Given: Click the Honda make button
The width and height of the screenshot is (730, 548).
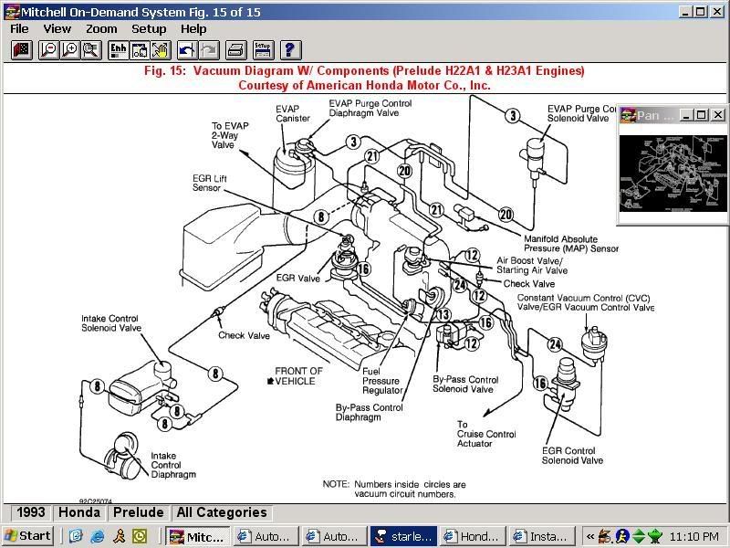Looking at the screenshot, I should tap(79, 512).
